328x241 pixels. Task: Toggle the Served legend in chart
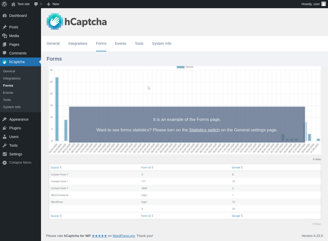[x=185, y=67]
